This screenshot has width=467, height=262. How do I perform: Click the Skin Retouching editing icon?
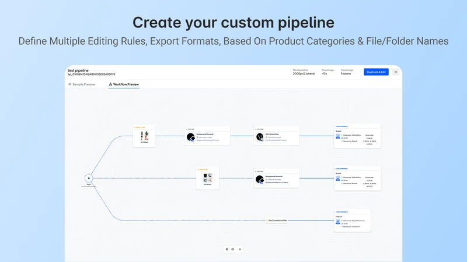260,137
